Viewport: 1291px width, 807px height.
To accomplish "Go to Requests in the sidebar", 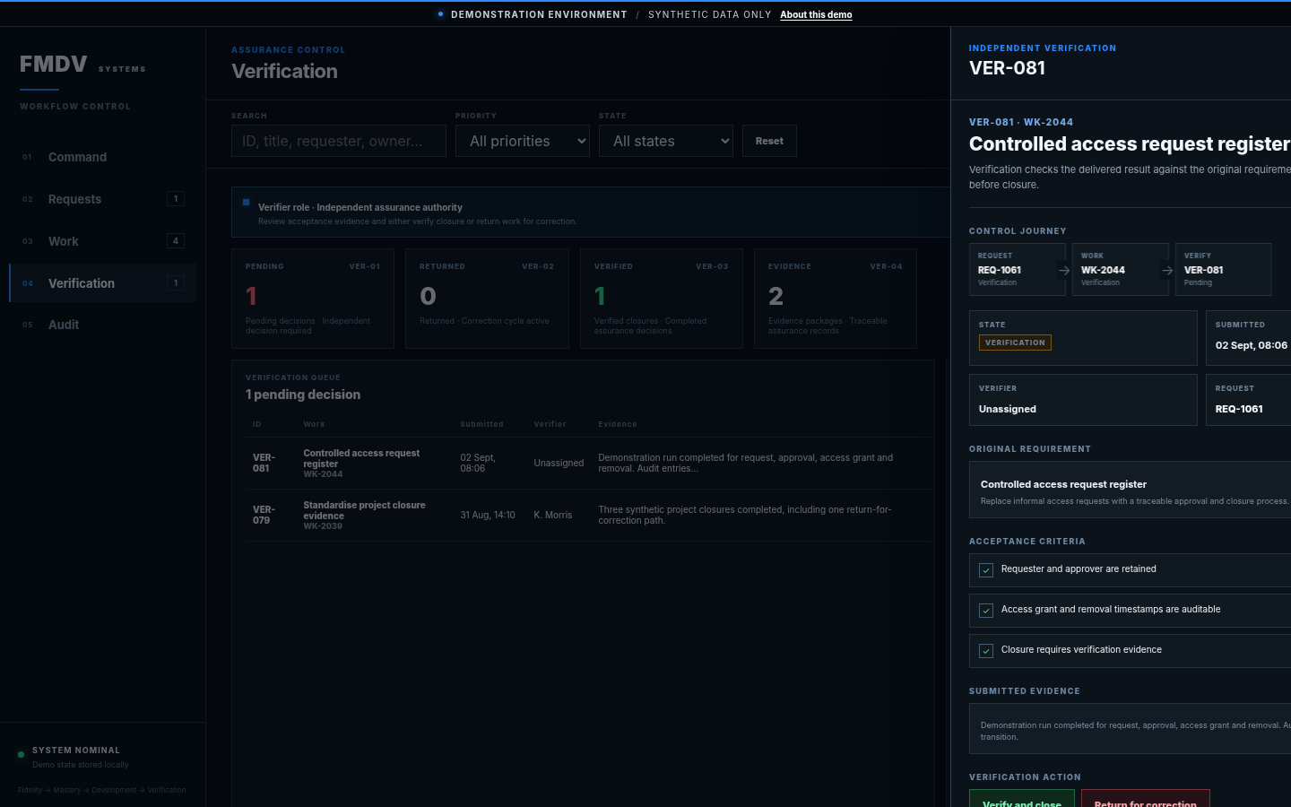I will pos(102,199).
